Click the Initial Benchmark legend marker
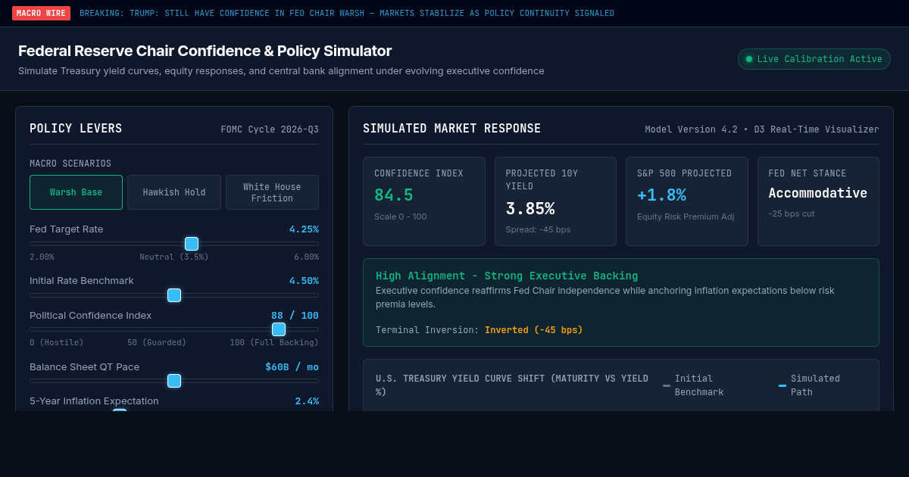 coord(667,385)
